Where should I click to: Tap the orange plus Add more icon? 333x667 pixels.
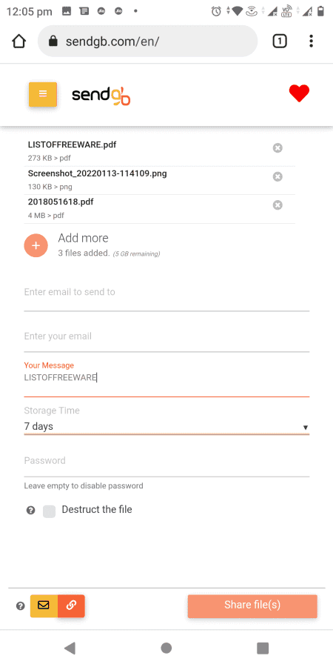pos(36,245)
